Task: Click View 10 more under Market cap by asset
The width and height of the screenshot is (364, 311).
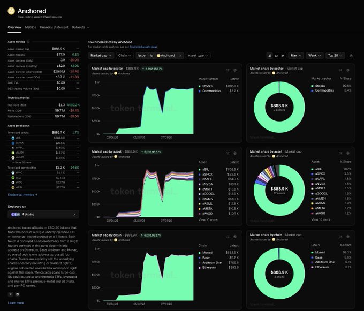Action: coord(208,220)
